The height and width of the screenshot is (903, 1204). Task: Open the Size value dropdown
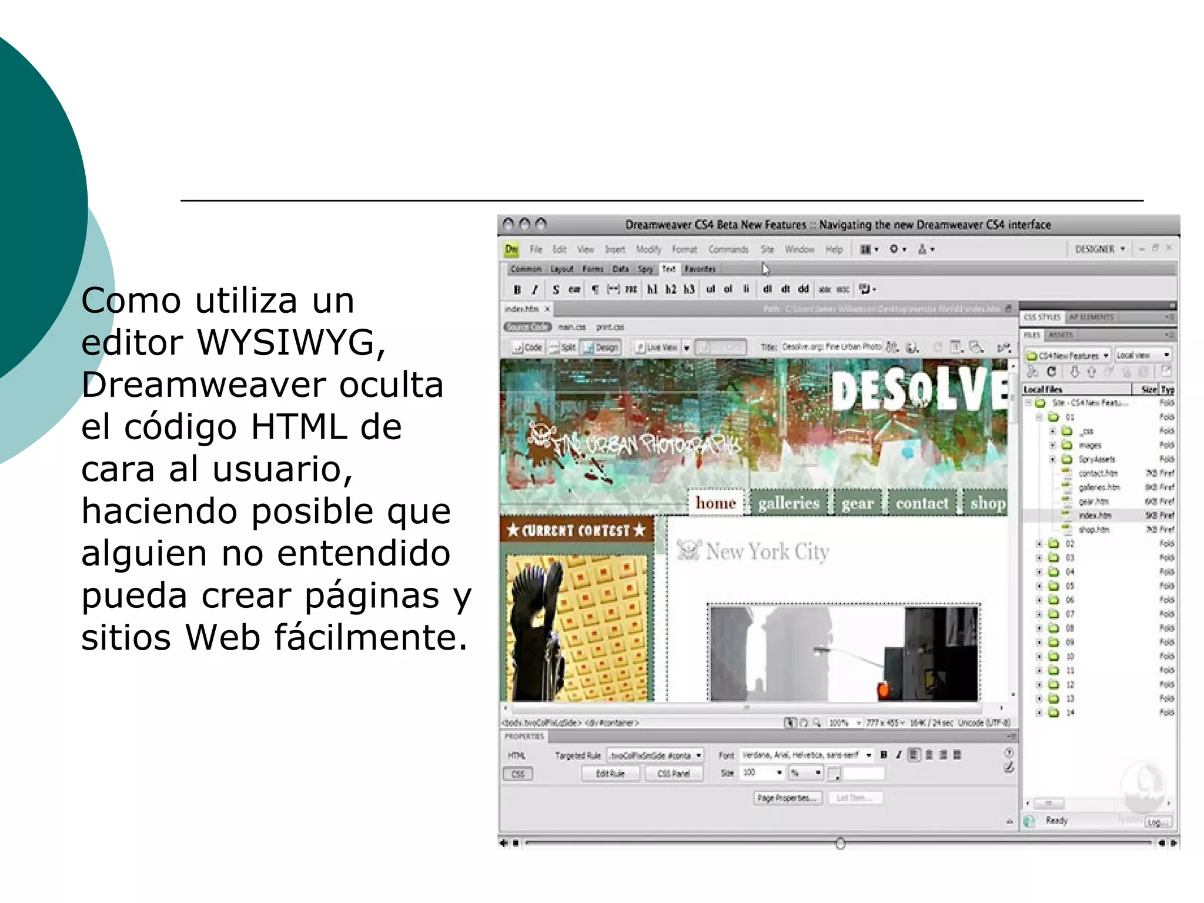pyautogui.click(x=762, y=772)
